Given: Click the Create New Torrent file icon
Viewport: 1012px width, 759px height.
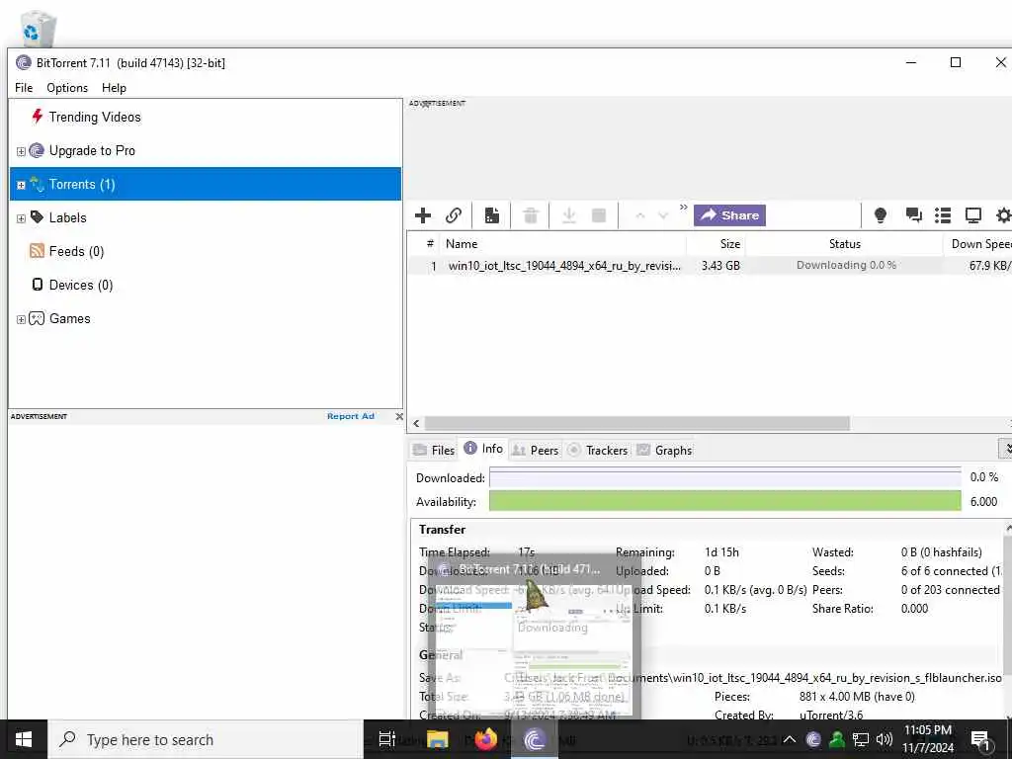Looking at the screenshot, I should point(492,215).
